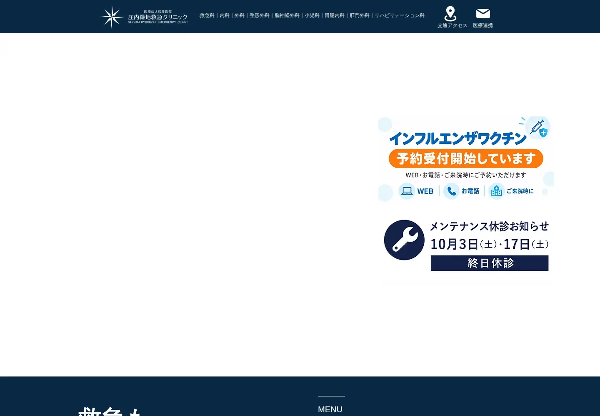This screenshot has height=416, width=600.
Task: Click the 10月3日(土)・17日(土) date text
Action: coord(490,244)
